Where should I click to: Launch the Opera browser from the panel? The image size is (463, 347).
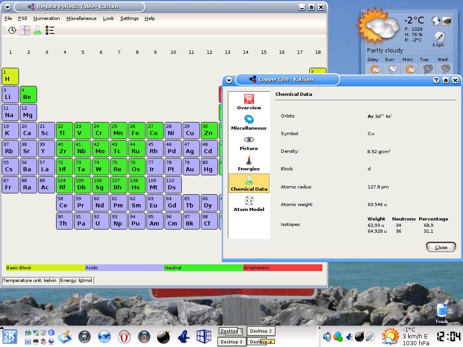click(124, 337)
